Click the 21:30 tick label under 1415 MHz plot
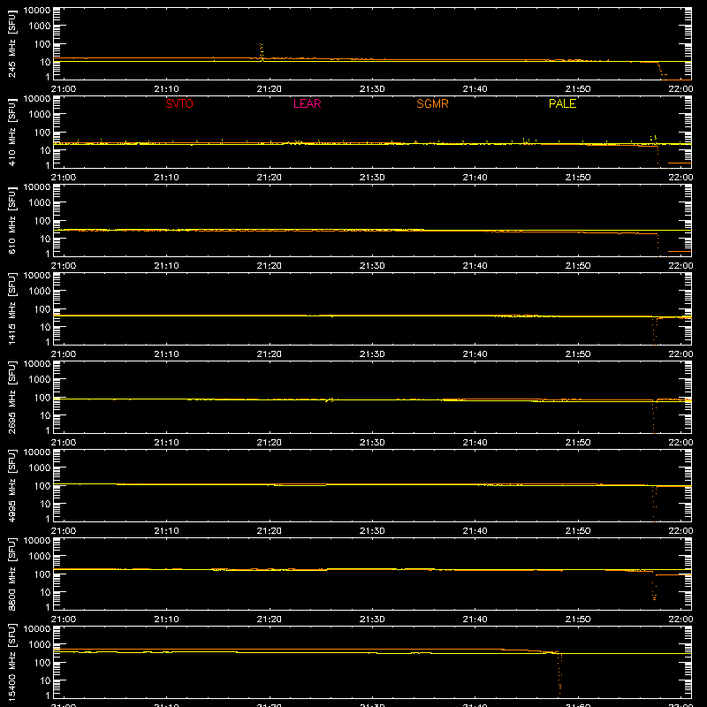This screenshot has width=707, height=707. (372, 354)
